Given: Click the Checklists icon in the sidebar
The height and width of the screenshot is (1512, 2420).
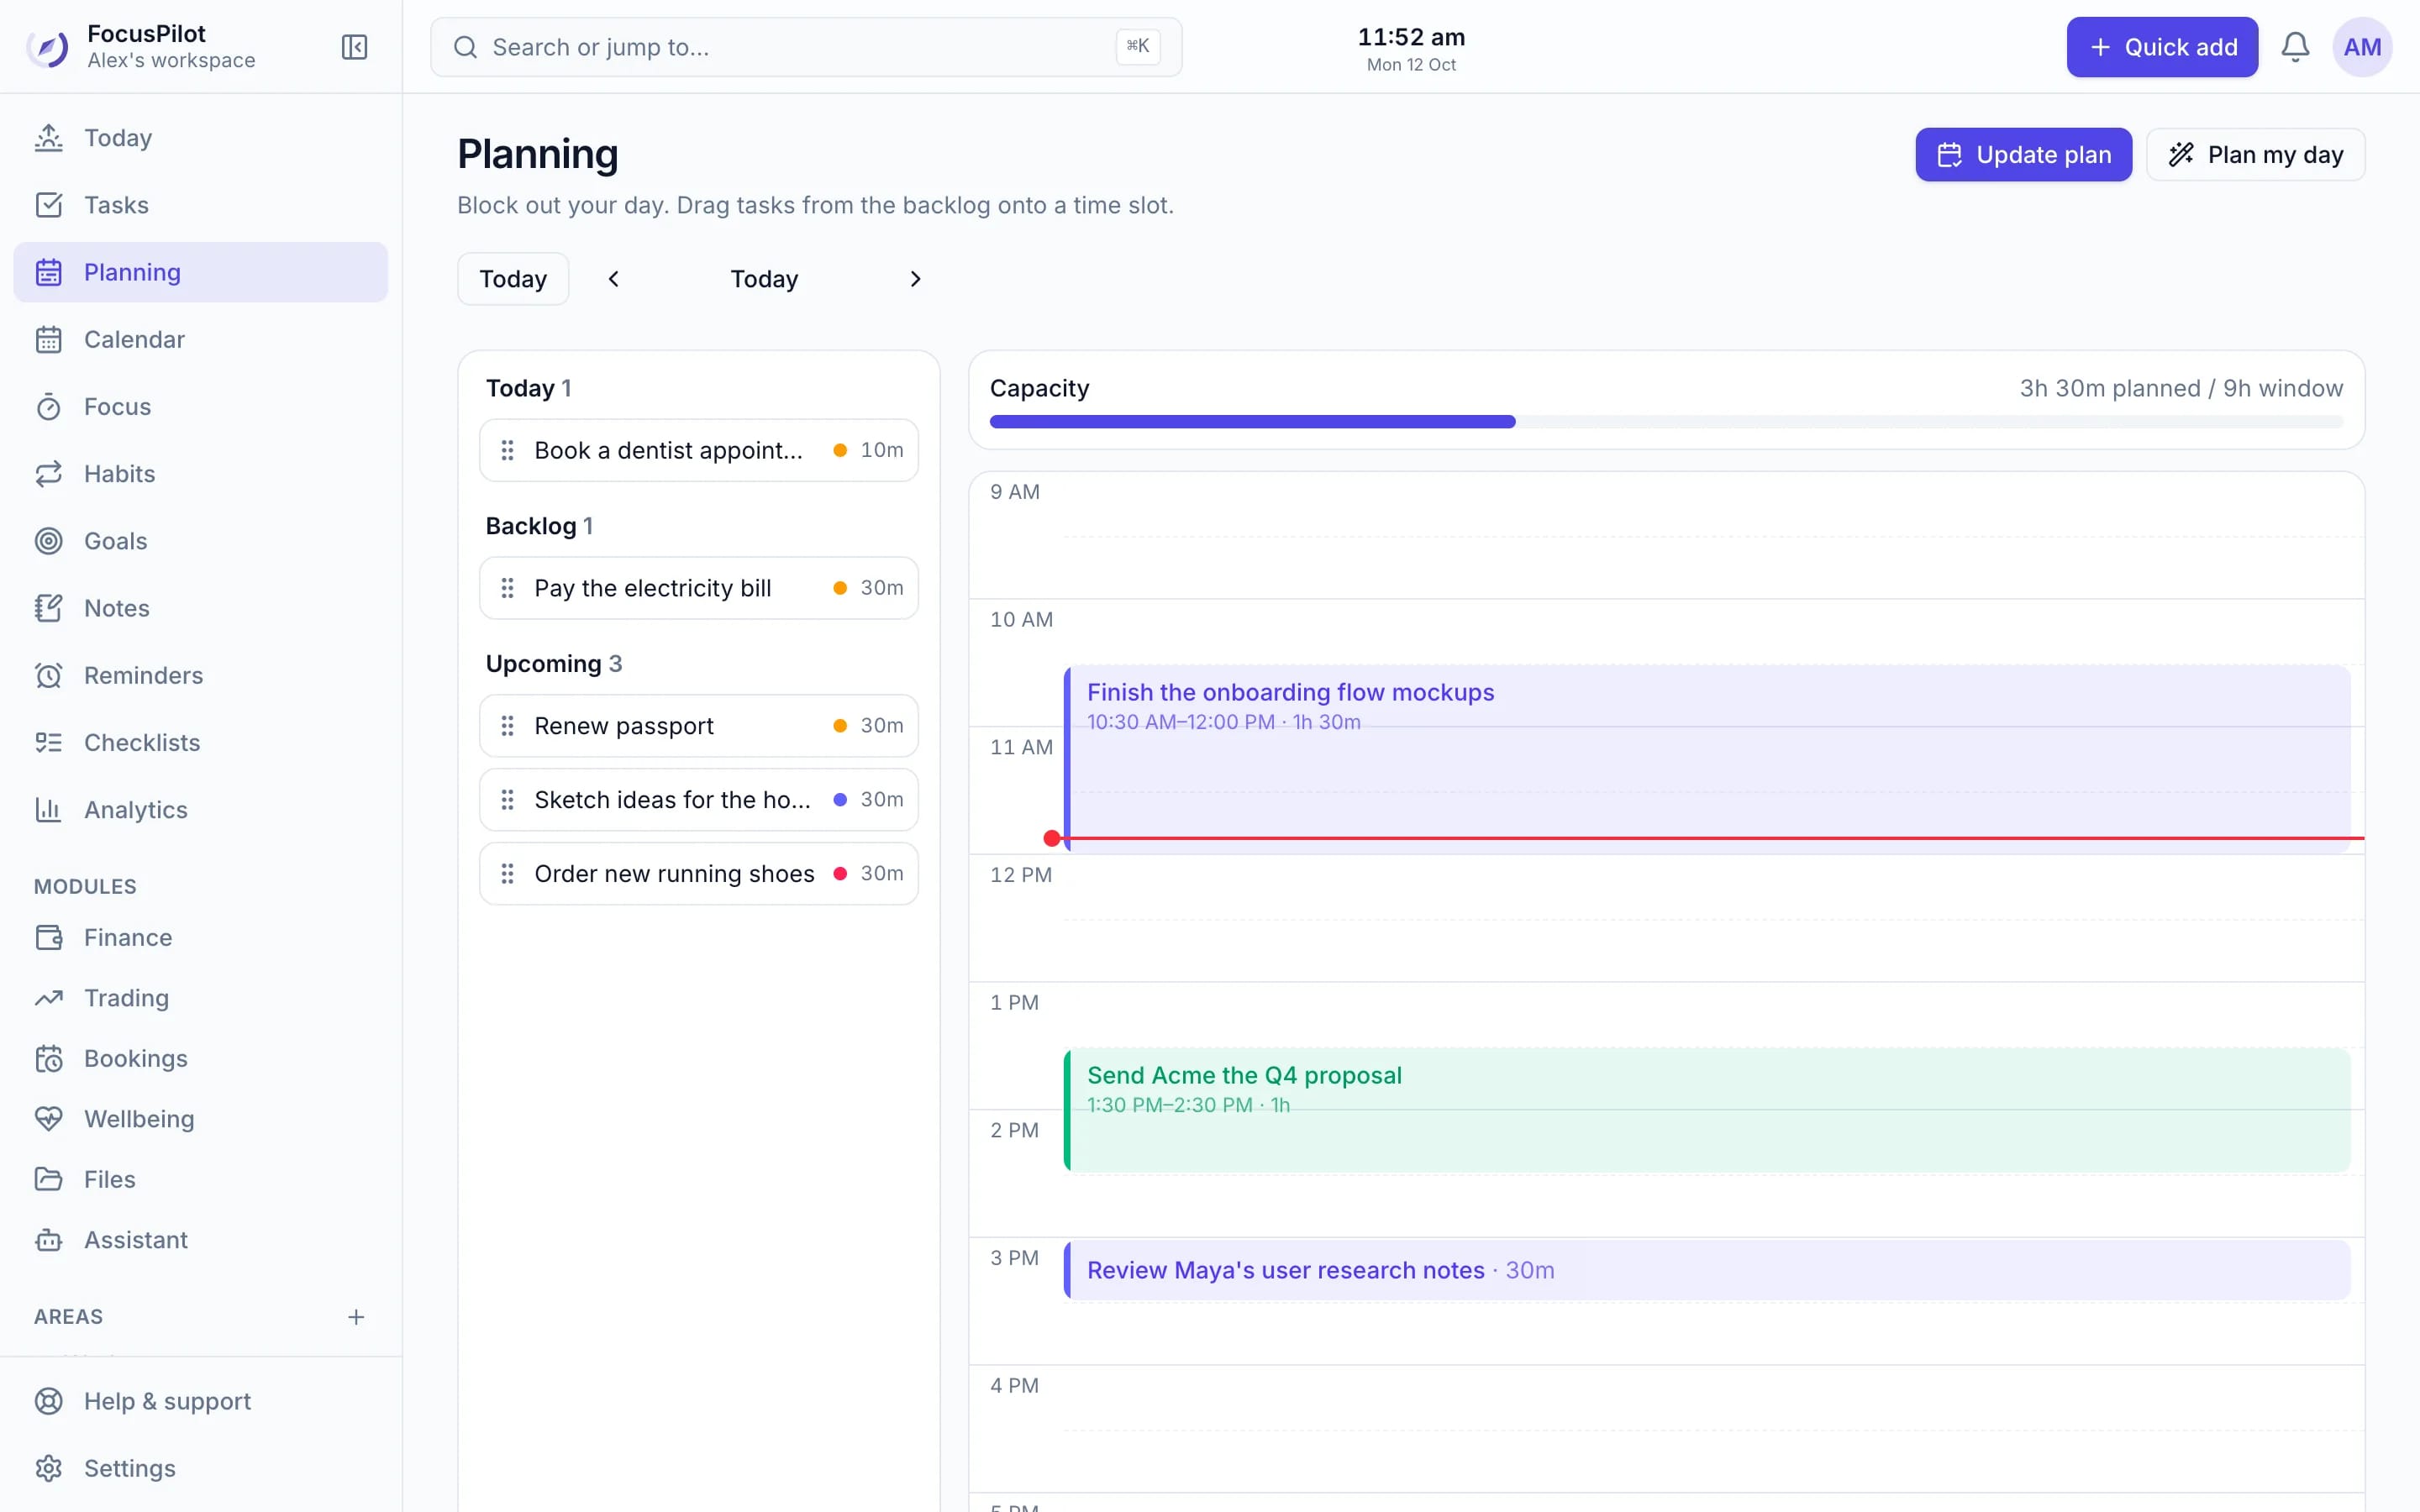Looking at the screenshot, I should point(48,742).
